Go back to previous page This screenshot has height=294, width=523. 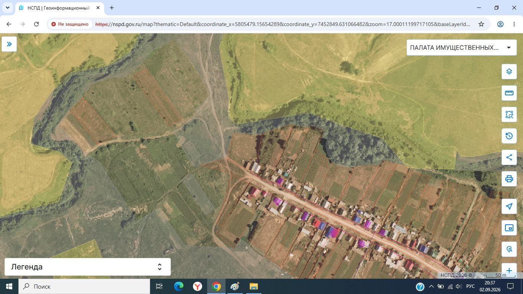point(9,24)
